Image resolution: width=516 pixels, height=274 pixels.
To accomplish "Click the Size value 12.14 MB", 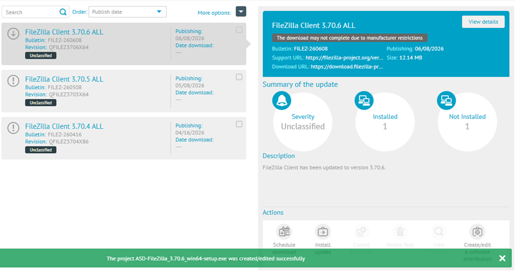I will tap(411, 58).
